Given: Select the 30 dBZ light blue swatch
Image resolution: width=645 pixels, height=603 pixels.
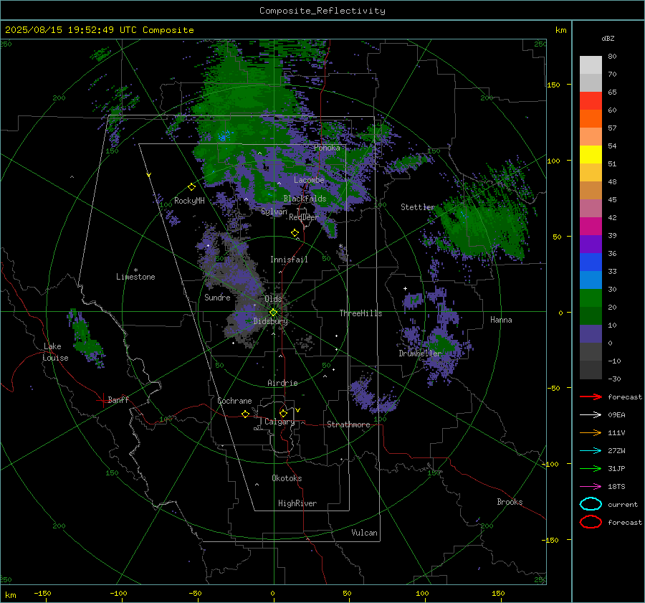Looking at the screenshot, I should 591,280.
